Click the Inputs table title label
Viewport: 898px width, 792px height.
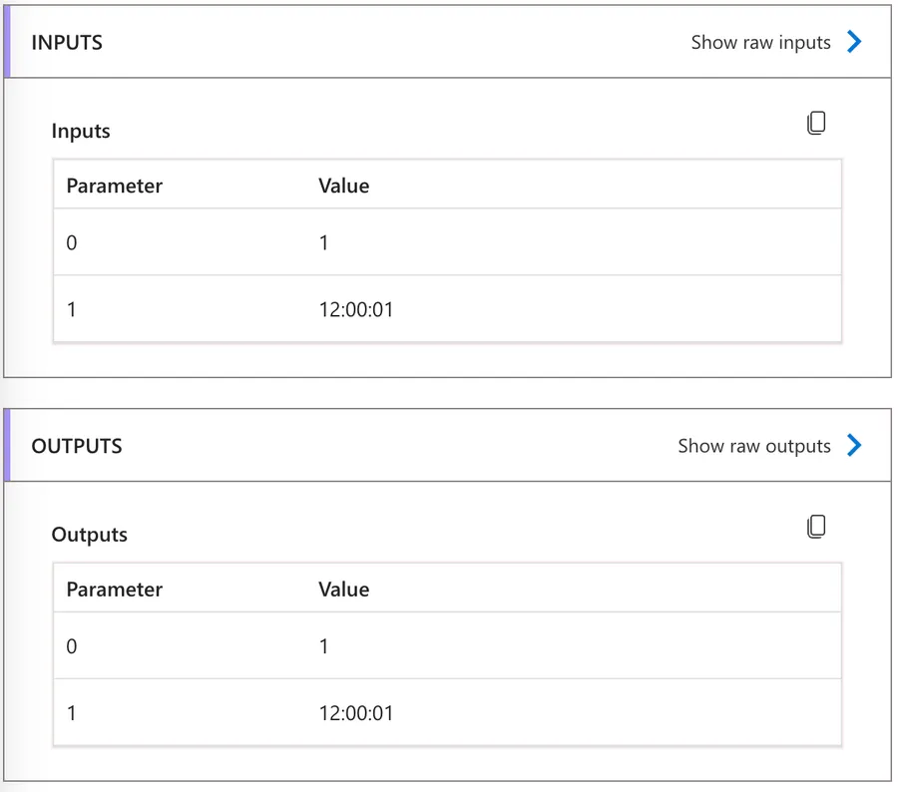click(x=81, y=132)
